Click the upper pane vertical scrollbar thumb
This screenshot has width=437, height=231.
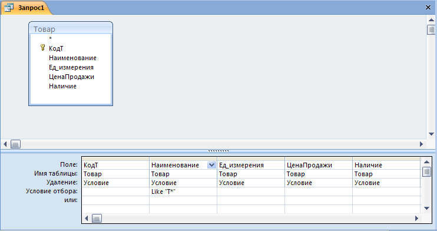(431, 30)
